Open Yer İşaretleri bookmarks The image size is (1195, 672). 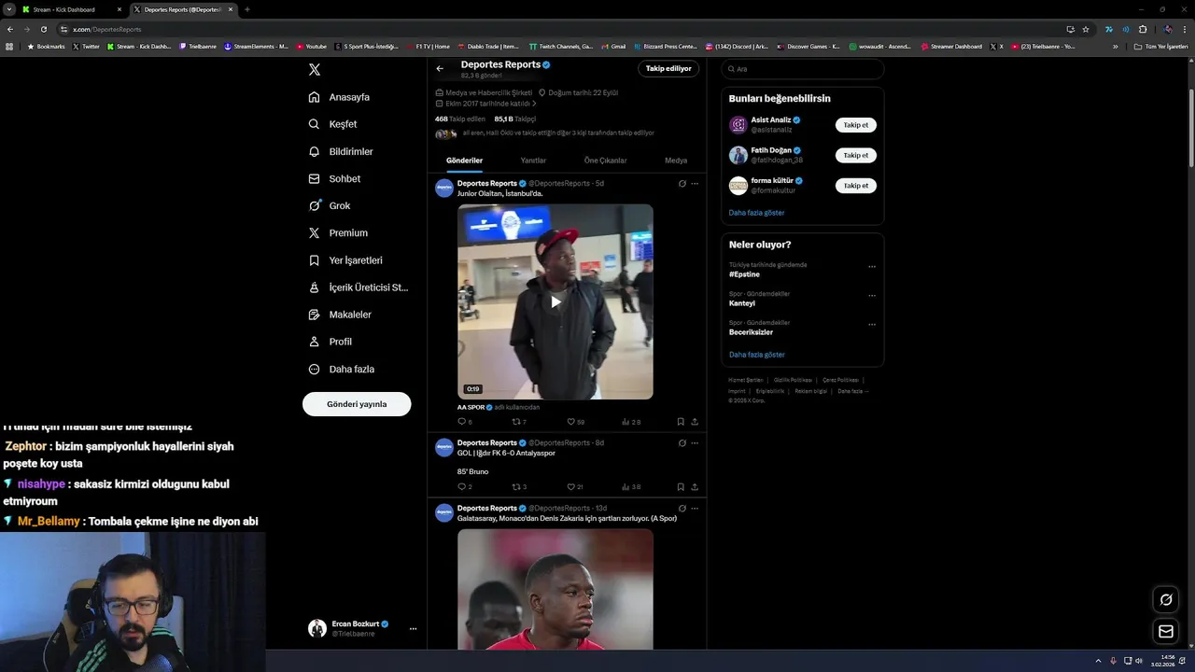[x=345, y=260]
